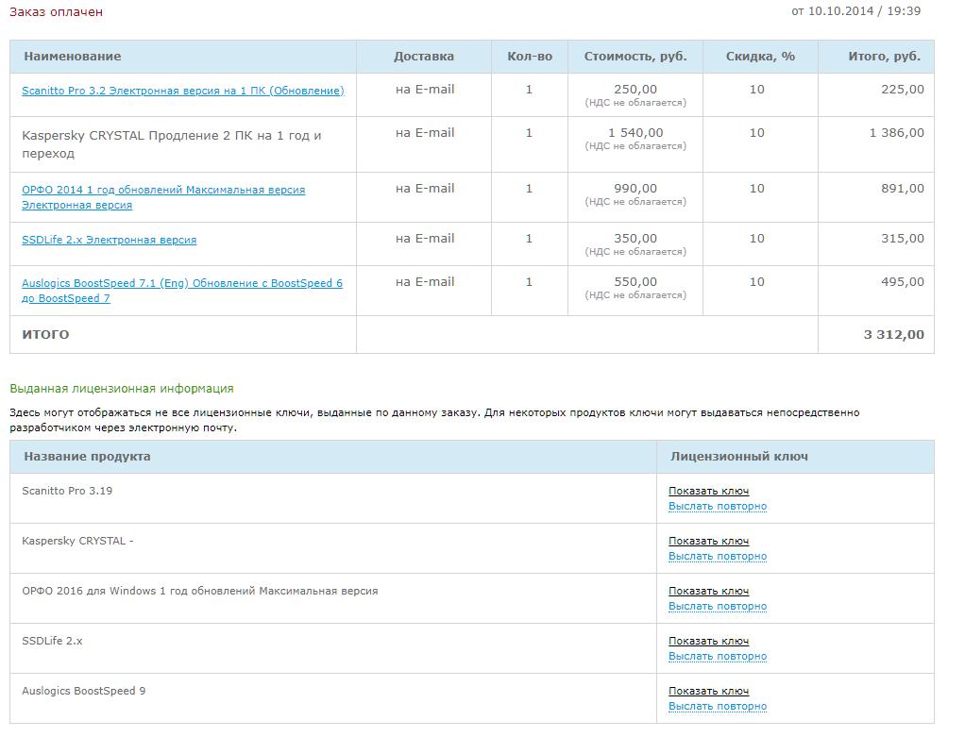965x737 pixels.
Task: Select the 315,00 SSDLife total
Action: pos(903,238)
